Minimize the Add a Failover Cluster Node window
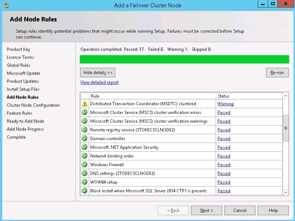 [263, 4]
